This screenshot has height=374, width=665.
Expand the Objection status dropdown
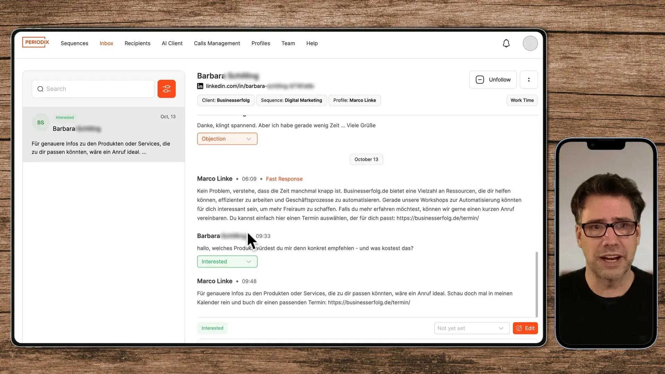click(227, 139)
